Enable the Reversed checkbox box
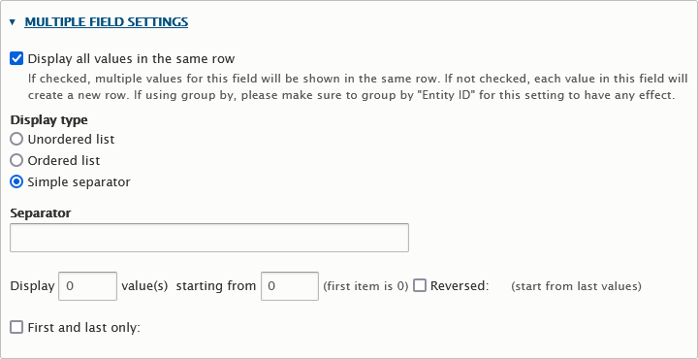The image size is (698, 359). [x=420, y=285]
